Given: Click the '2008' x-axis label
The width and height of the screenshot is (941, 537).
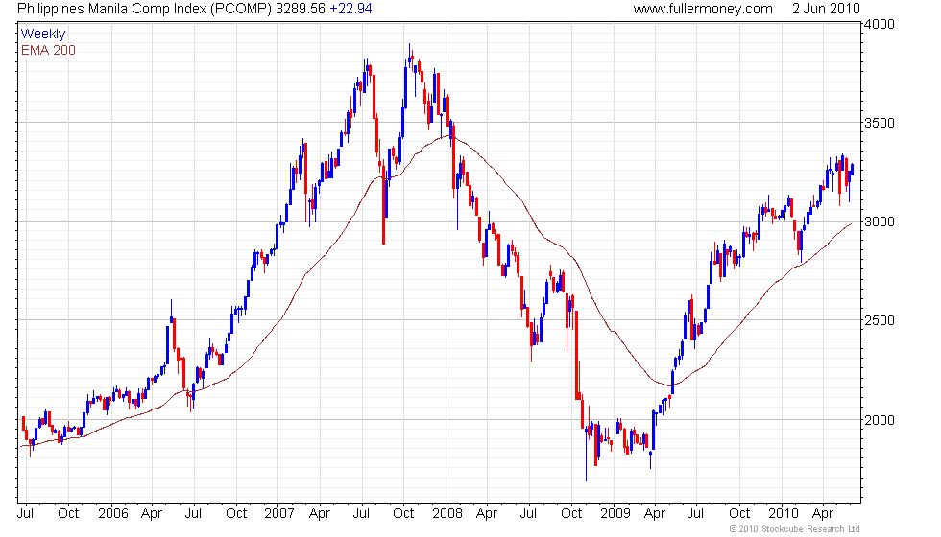Looking at the screenshot, I should coord(447,514).
